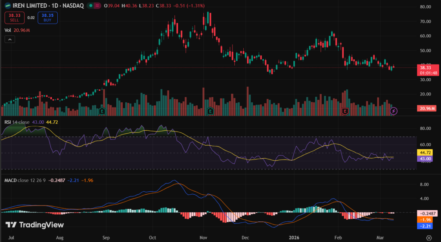Screen dimensions: 441x242
Task: Open the November earnings E marker
Action: pos(210,111)
